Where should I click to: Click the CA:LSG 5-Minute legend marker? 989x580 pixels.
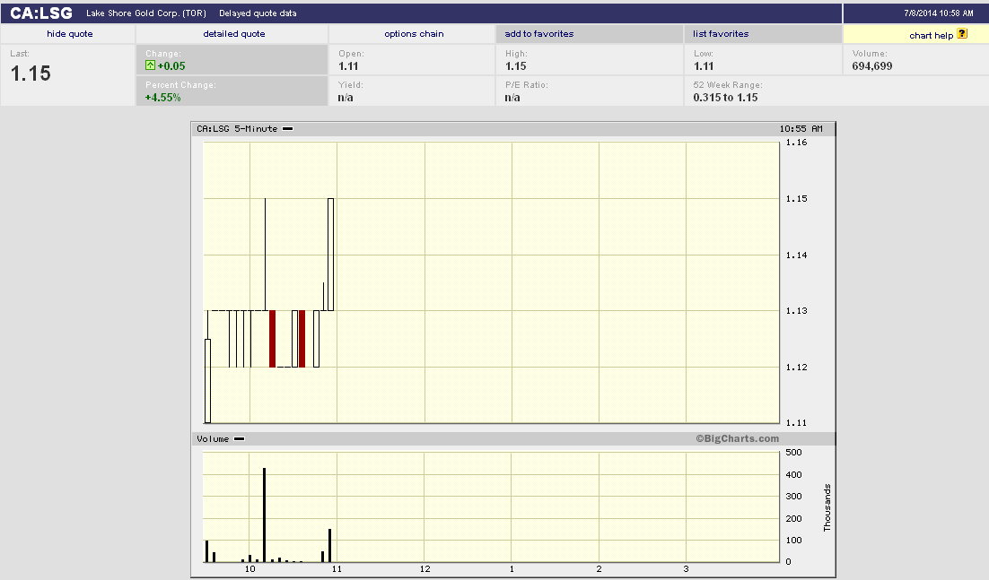287,128
